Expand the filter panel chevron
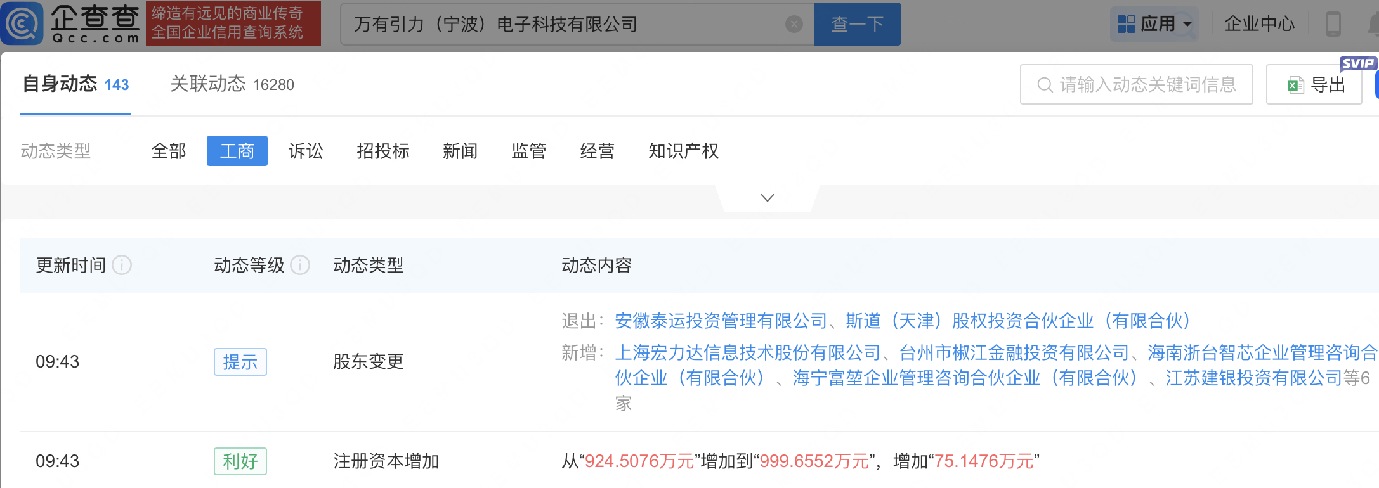The image size is (1379, 488). 767,198
